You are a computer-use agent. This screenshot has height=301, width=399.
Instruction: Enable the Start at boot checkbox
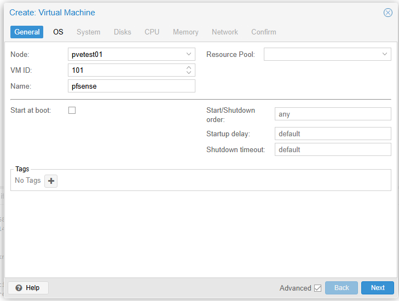point(72,111)
